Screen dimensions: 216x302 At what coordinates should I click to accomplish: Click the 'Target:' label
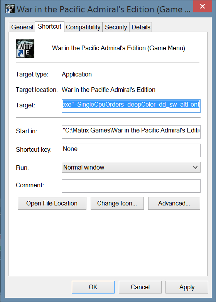[x=25, y=105]
